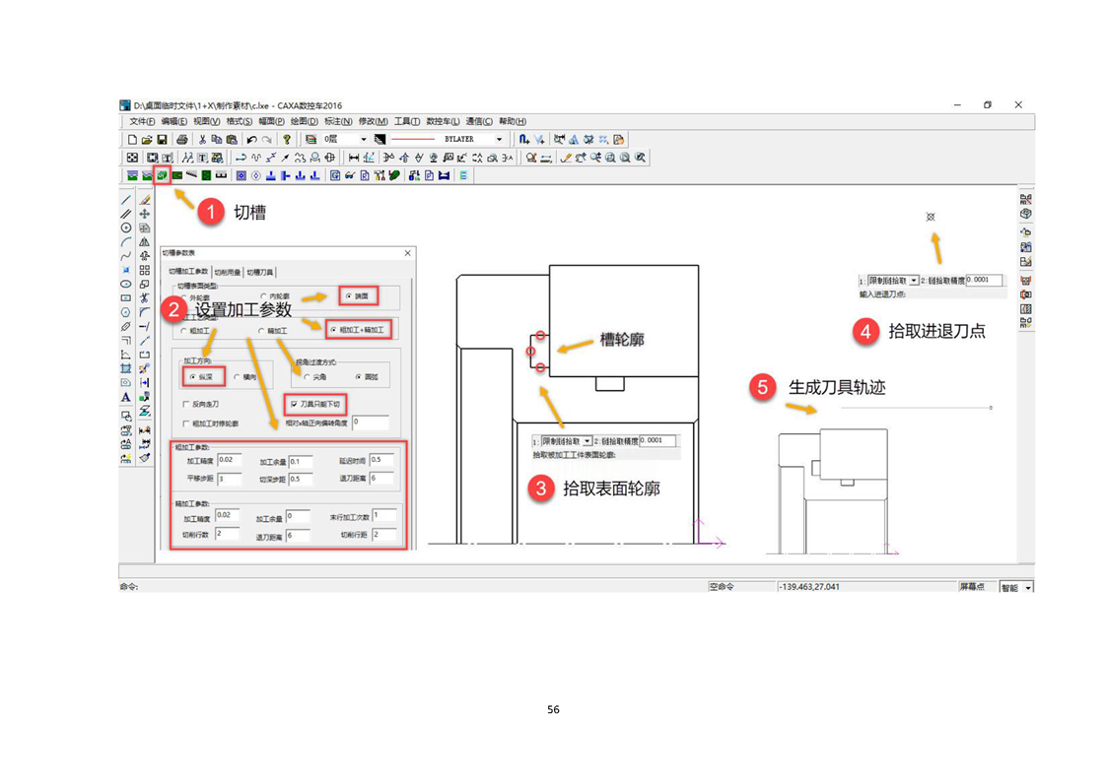Click the yellow question mark Help icon

click(287, 140)
